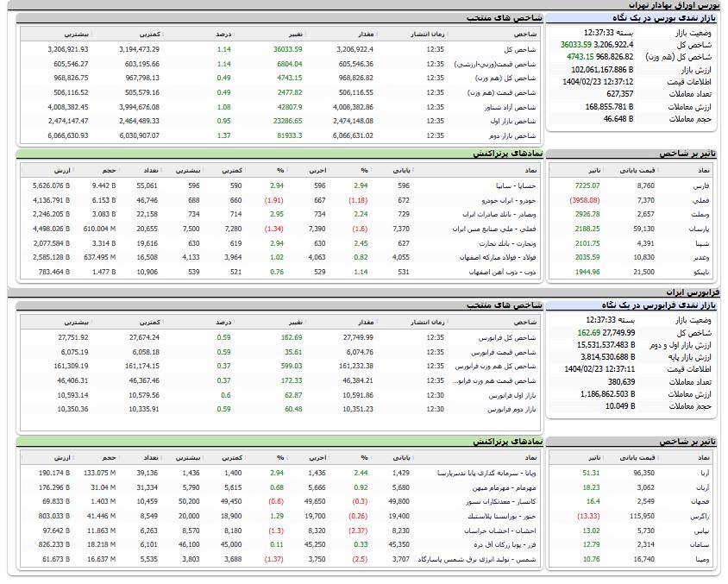Viewport: 728px width, 584px height.
Task: Open the "خودرو - ايران خودرو" symbol link
Action: tap(508, 200)
